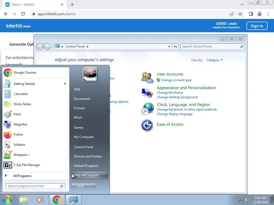Open Sticky Notes in Start menu
The width and height of the screenshot is (274, 205).
(x=36, y=104)
